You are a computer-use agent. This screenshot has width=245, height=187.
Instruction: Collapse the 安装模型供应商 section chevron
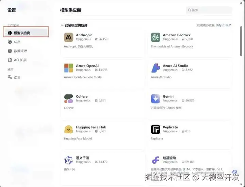pos(62,25)
